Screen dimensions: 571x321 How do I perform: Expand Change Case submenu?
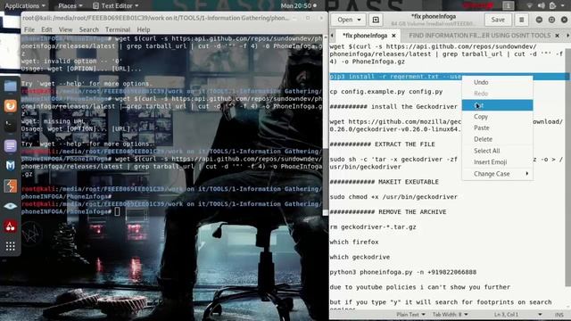pos(498,174)
